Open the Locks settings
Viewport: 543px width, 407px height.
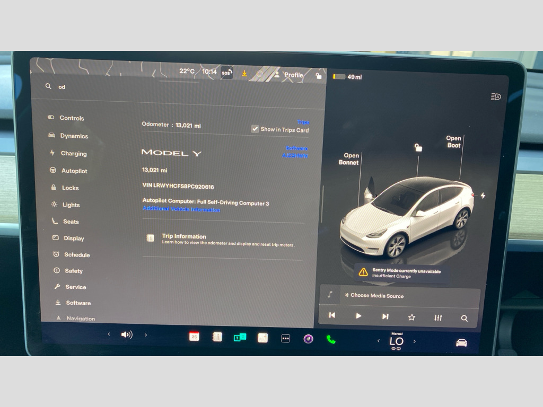click(x=65, y=188)
